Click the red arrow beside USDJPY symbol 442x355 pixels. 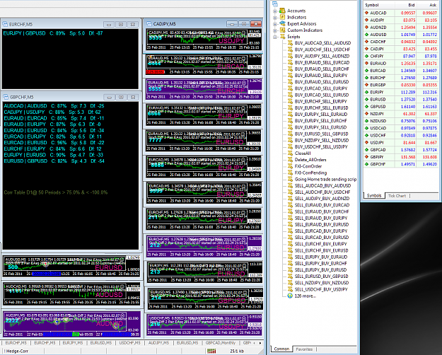366,142
